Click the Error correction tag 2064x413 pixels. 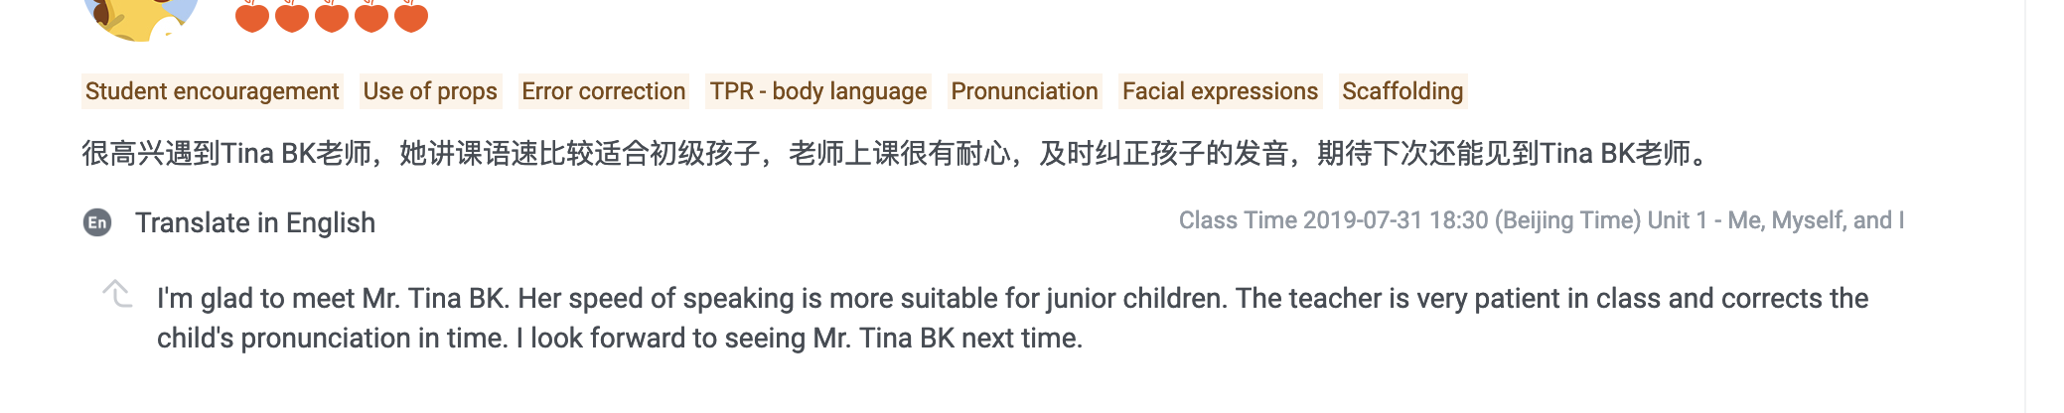[x=603, y=91]
